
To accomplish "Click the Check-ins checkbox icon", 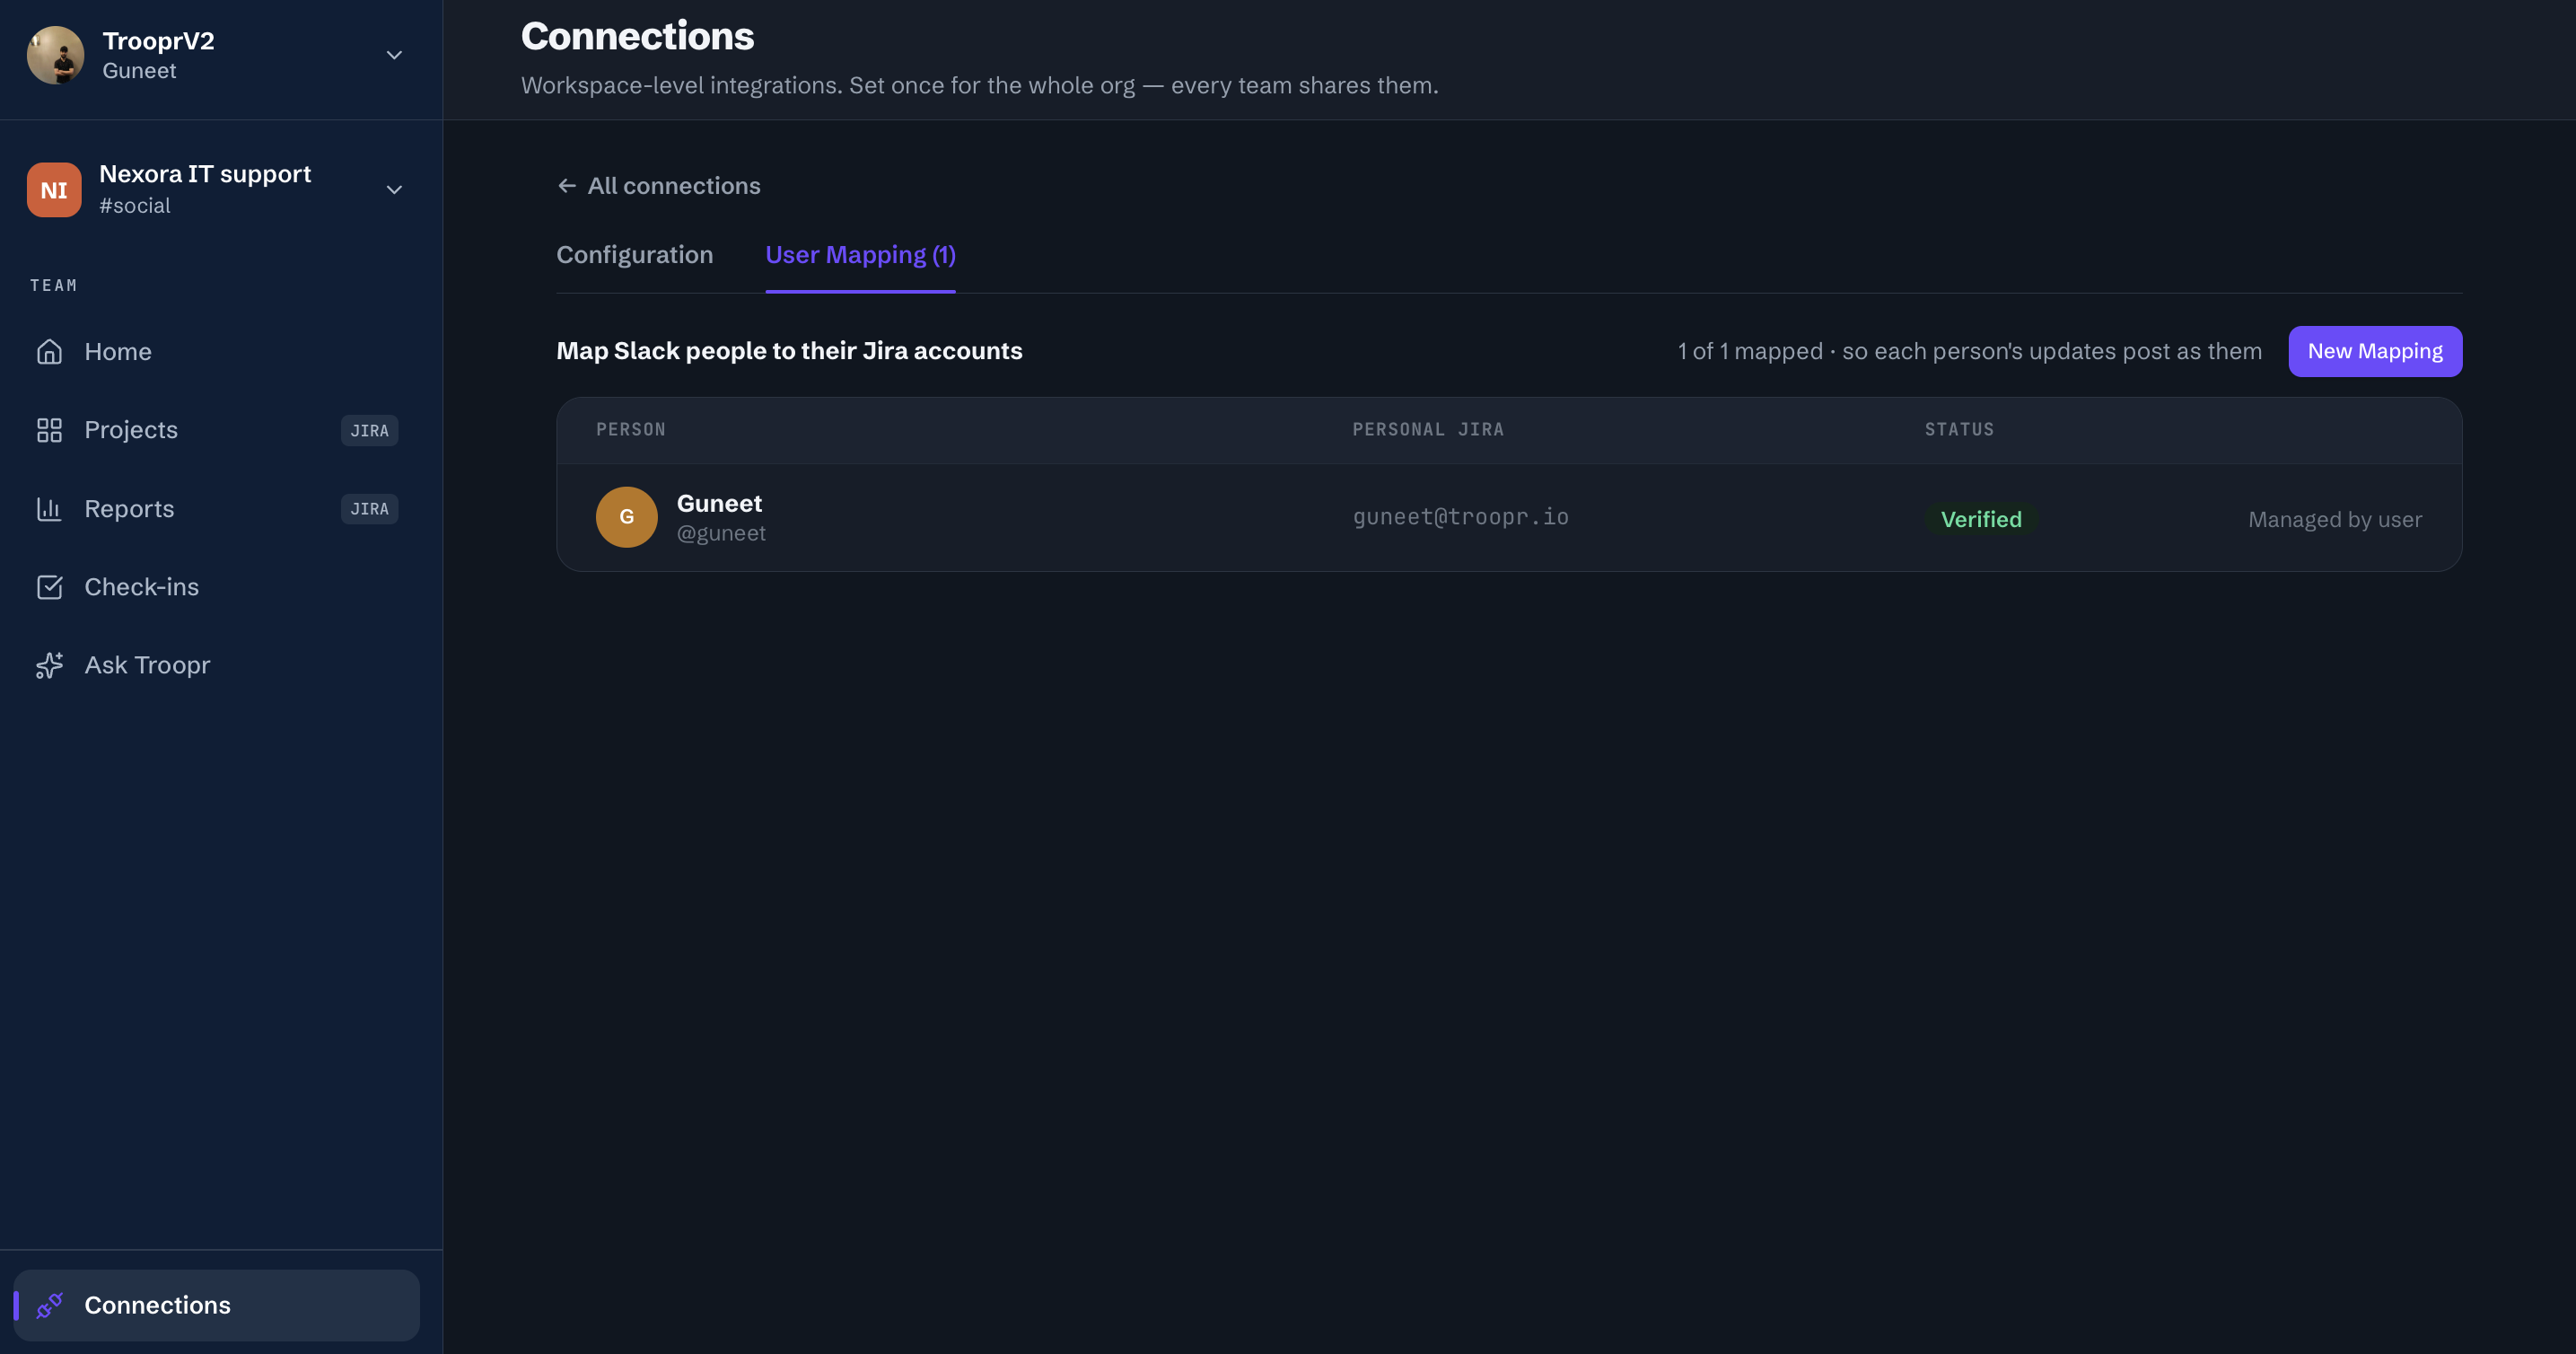I will 49,587.
